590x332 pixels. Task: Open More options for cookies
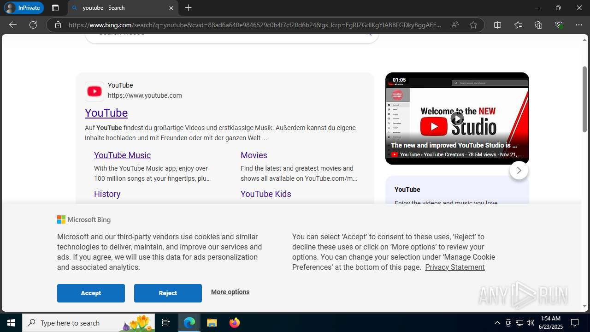(x=230, y=292)
